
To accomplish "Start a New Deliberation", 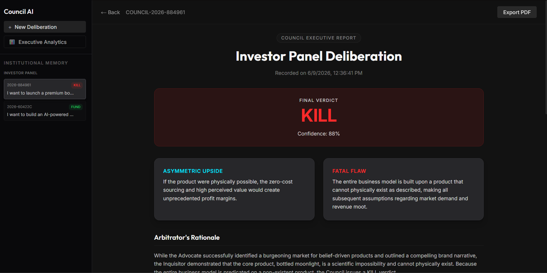I will [45, 27].
